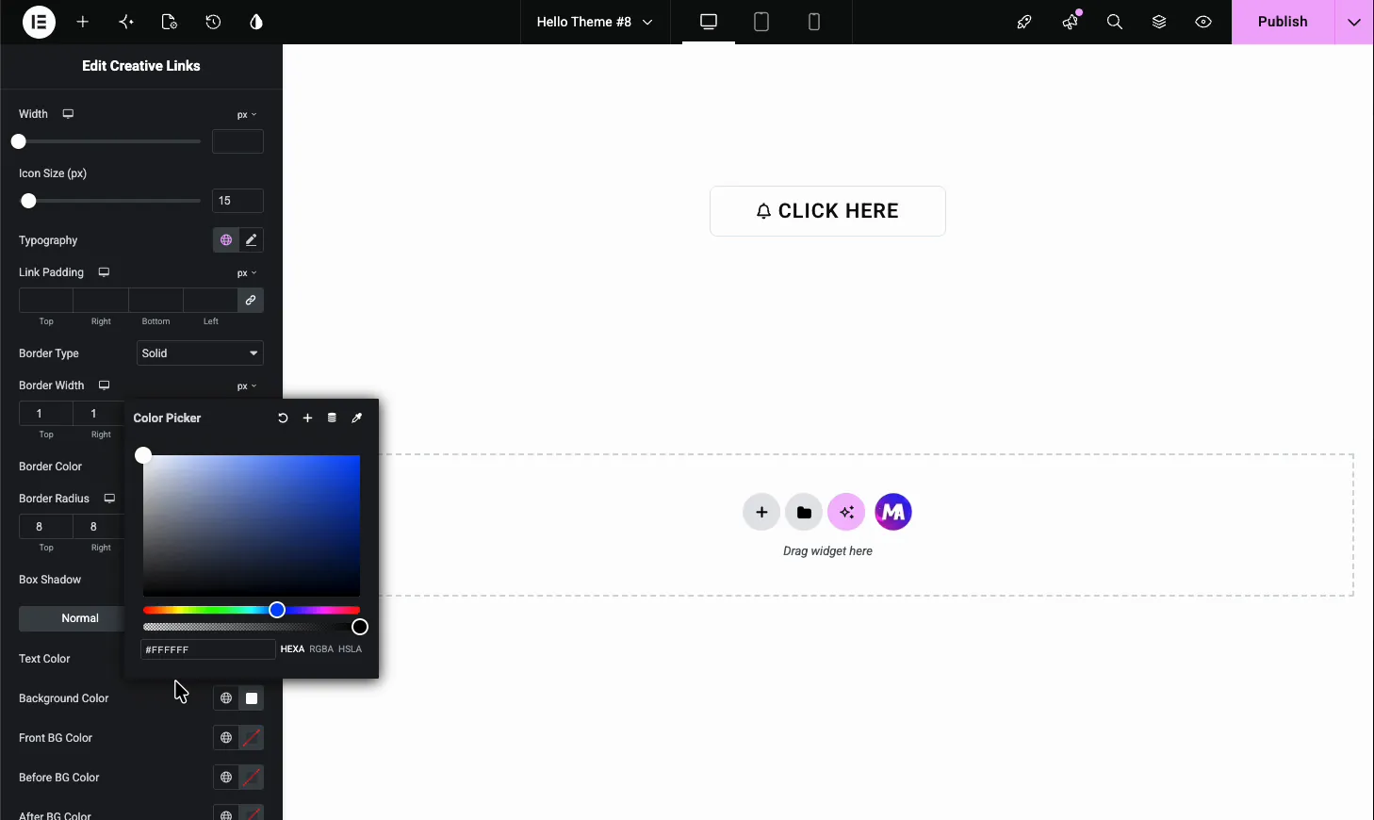The height and width of the screenshot is (820, 1374).
Task: Select the HEXA color format
Action: click(292, 649)
